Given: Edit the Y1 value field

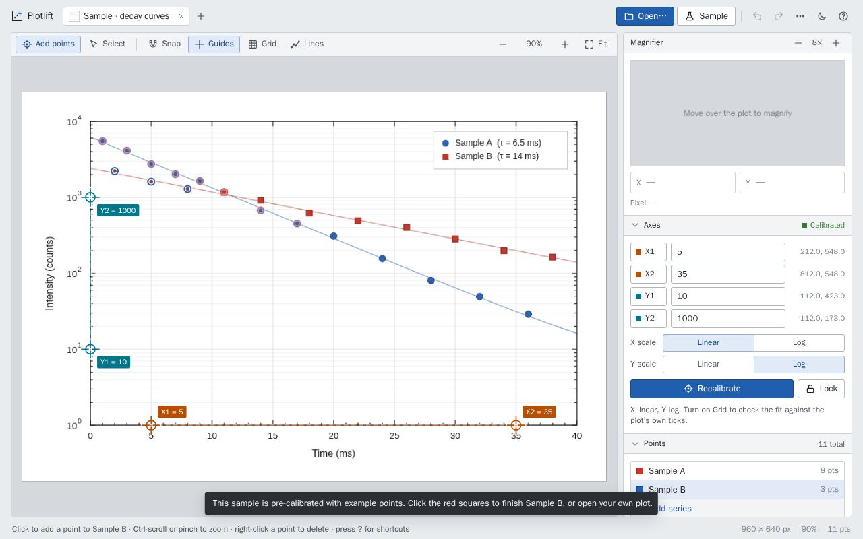Looking at the screenshot, I should coord(728,296).
